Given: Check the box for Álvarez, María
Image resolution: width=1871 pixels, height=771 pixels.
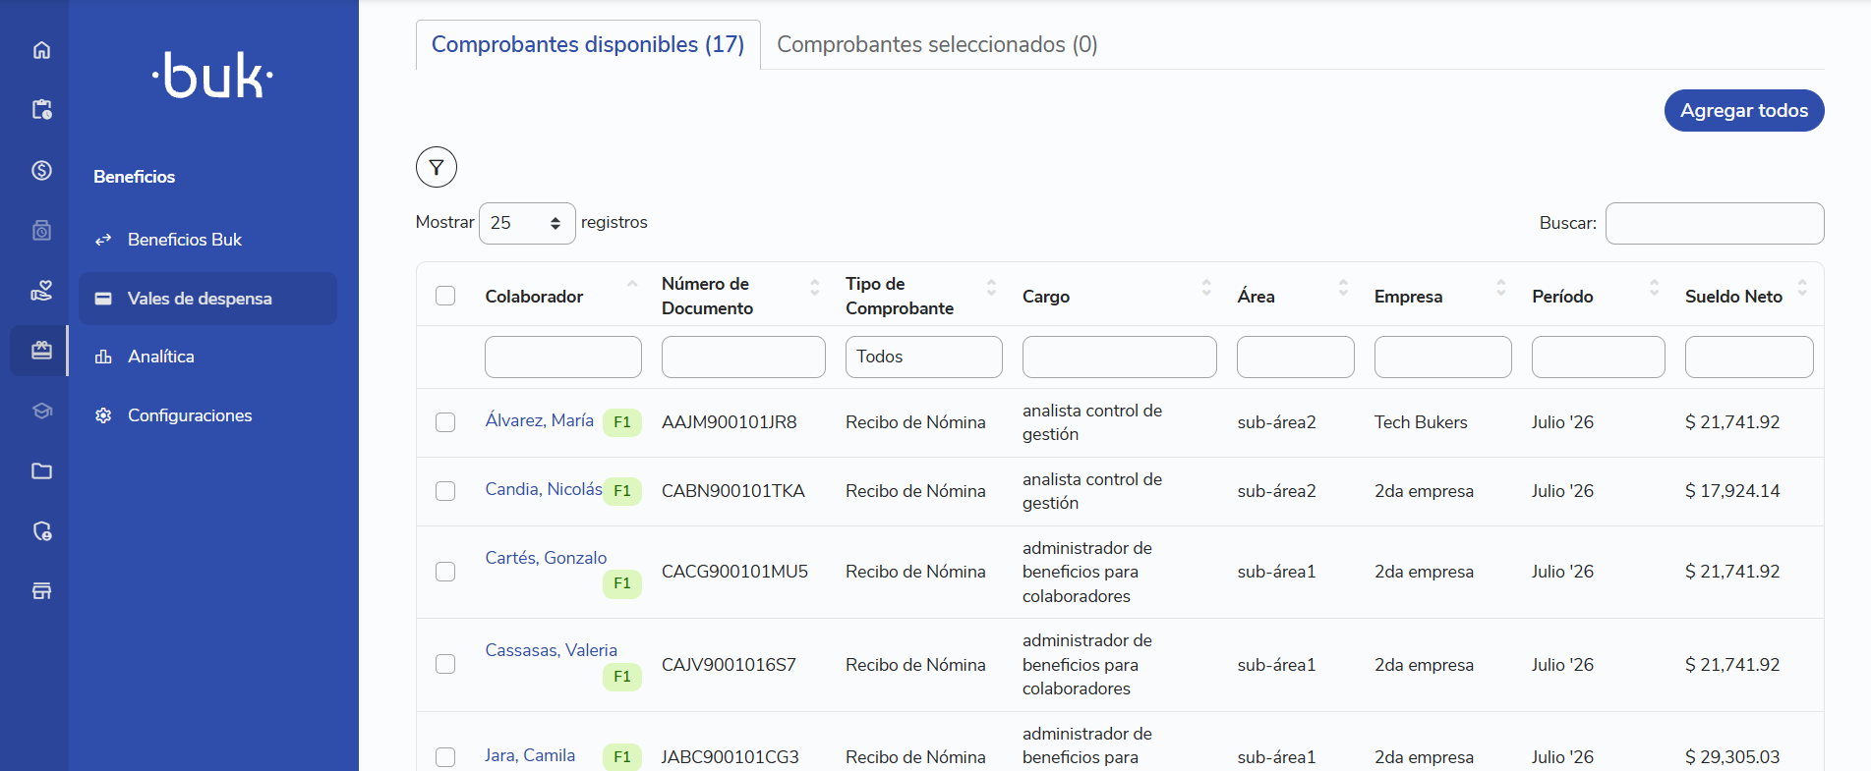Looking at the screenshot, I should pyautogui.click(x=445, y=422).
